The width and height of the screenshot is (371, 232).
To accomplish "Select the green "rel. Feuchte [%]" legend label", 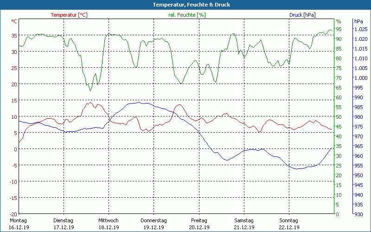I will pos(187,15).
